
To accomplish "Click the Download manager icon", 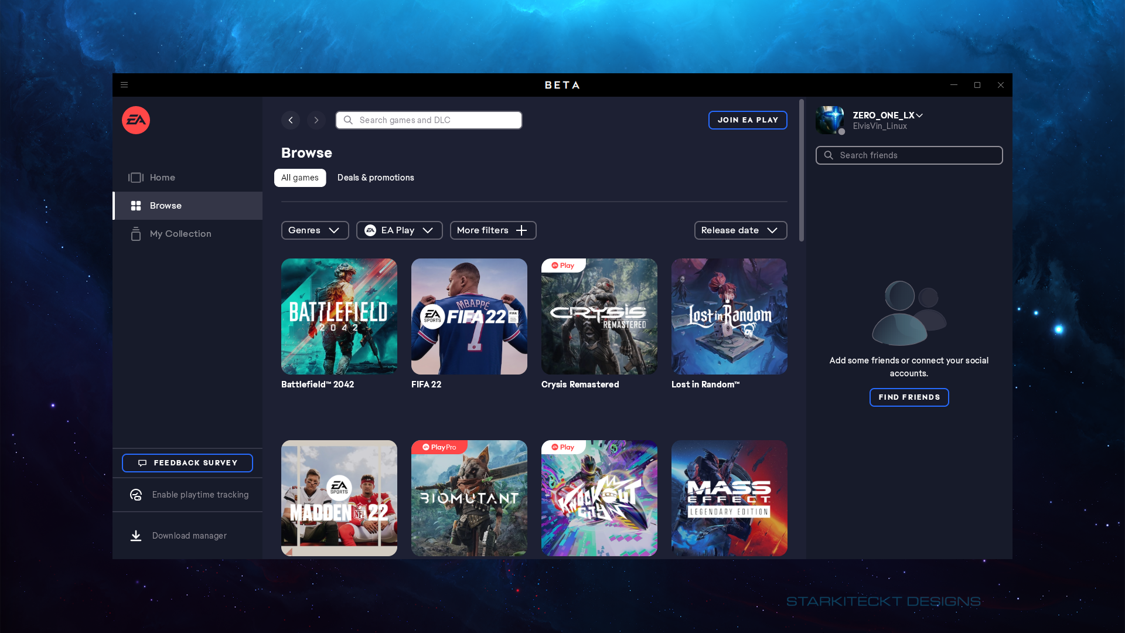I will (x=136, y=535).
